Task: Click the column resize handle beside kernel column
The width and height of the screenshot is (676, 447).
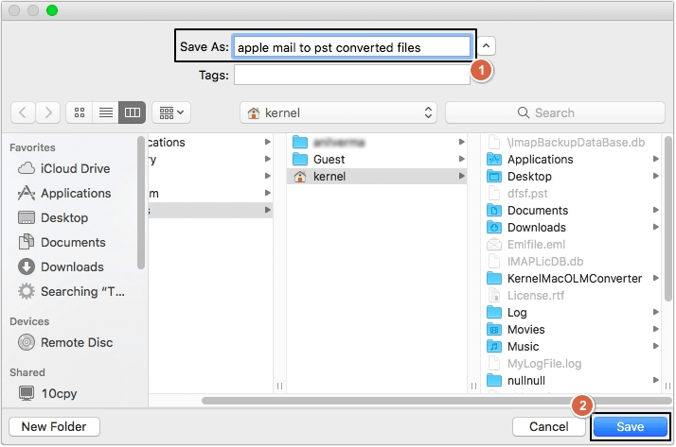Action: click(473, 386)
